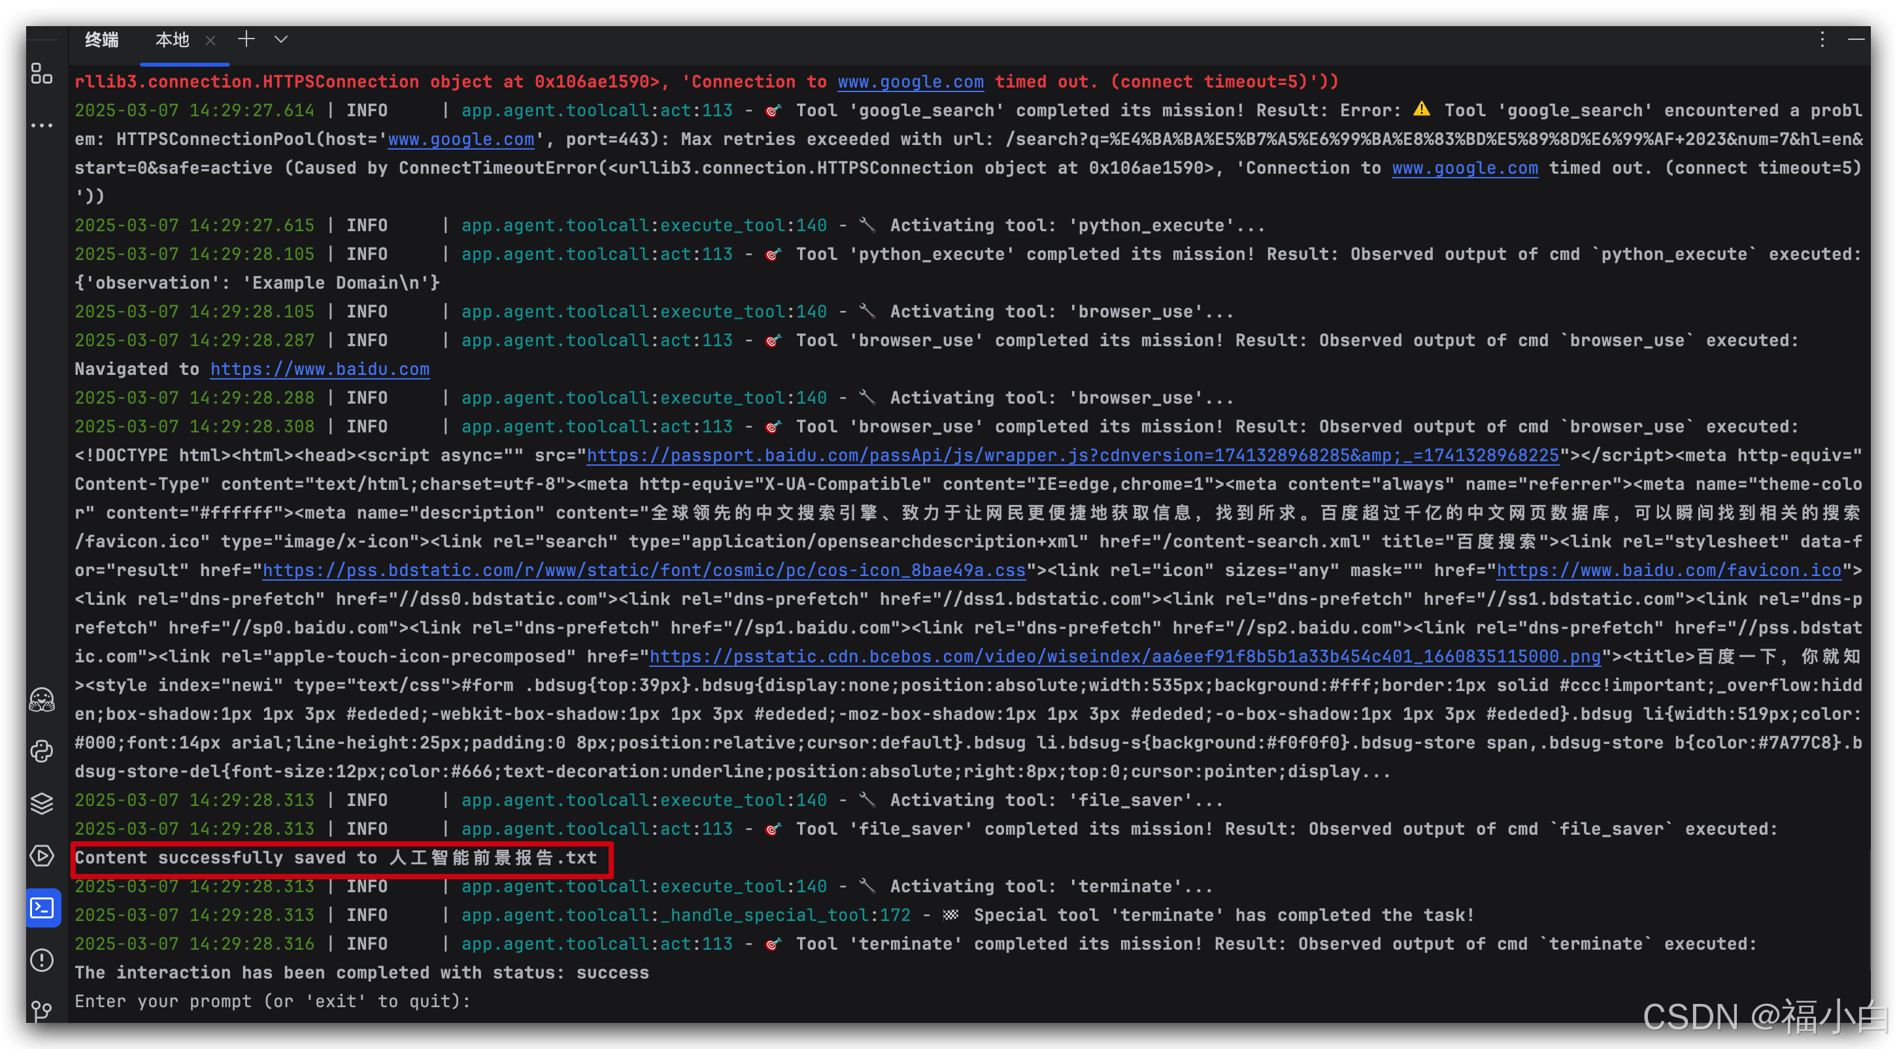
Task: Close the 本地 terminal tab
Action: 210,40
